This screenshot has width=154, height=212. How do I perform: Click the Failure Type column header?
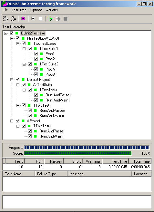[x=51, y=174]
